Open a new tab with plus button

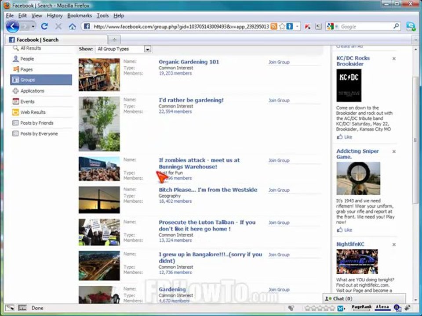click(x=114, y=40)
